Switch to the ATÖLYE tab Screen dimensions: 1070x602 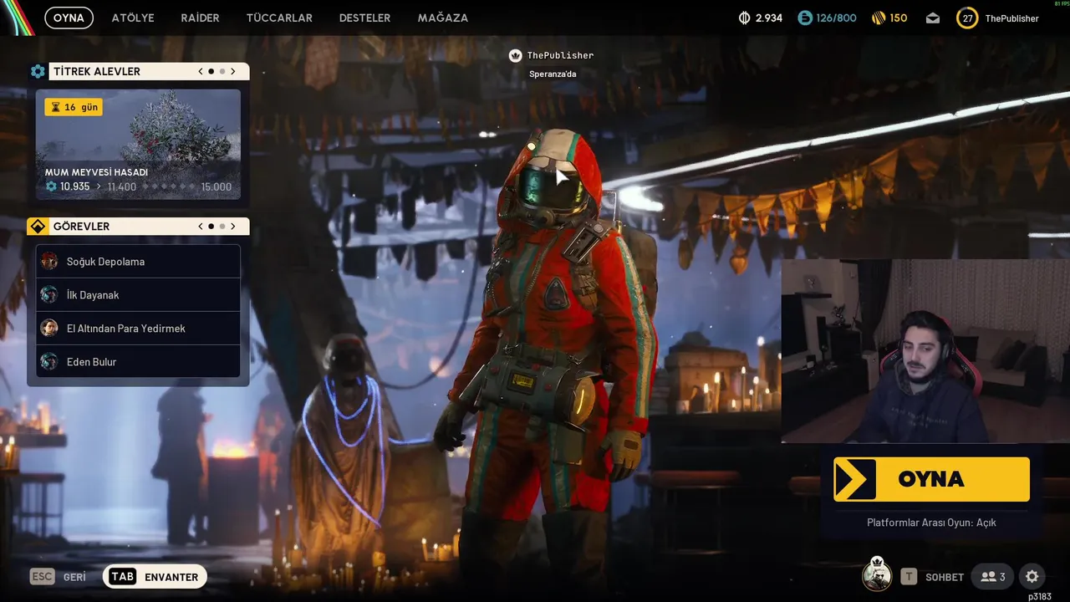tap(133, 18)
